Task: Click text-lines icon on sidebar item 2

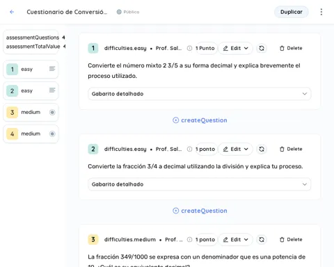Action: pos(52,90)
